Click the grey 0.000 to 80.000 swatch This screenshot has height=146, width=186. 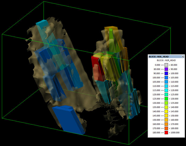coord(166,65)
